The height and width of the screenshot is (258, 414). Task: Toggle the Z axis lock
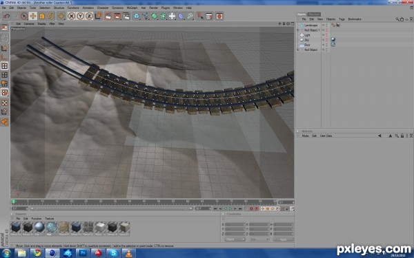pos(89,16)
